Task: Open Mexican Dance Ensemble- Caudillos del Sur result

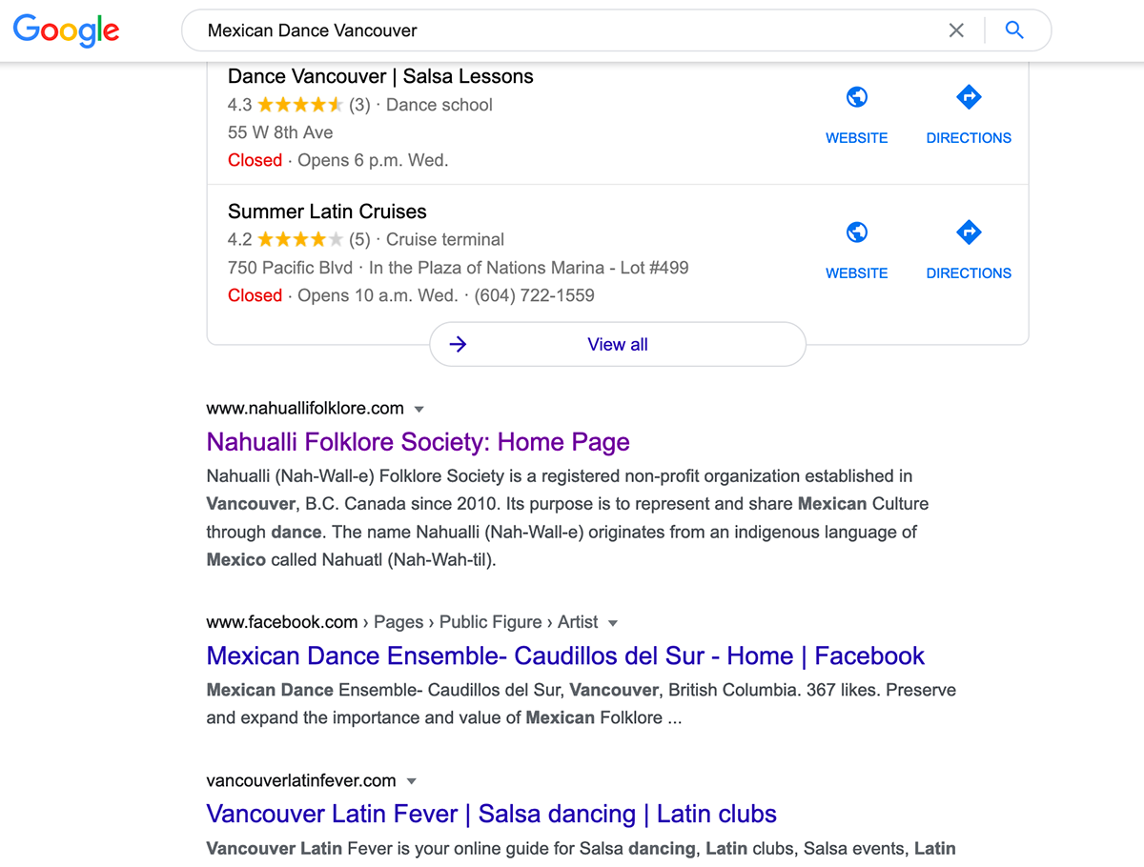Action: [565, 656]
